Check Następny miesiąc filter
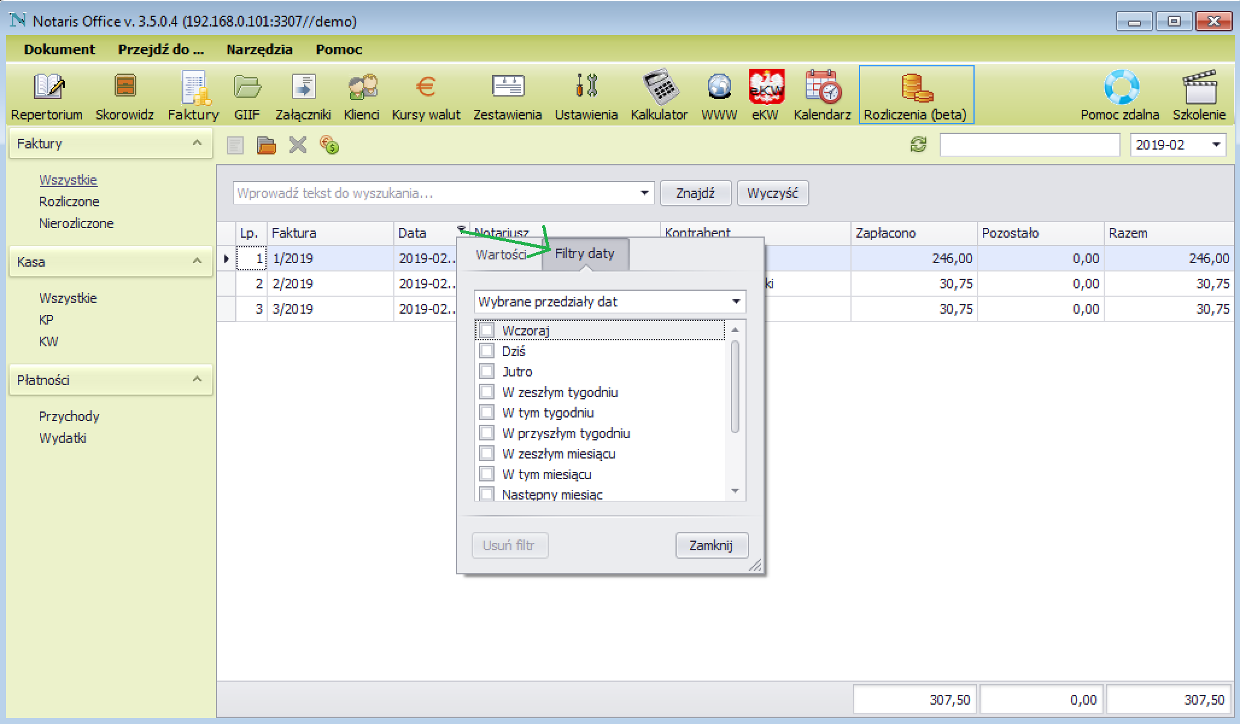The height and width of the screenshot is (724, 1240). 487,494
